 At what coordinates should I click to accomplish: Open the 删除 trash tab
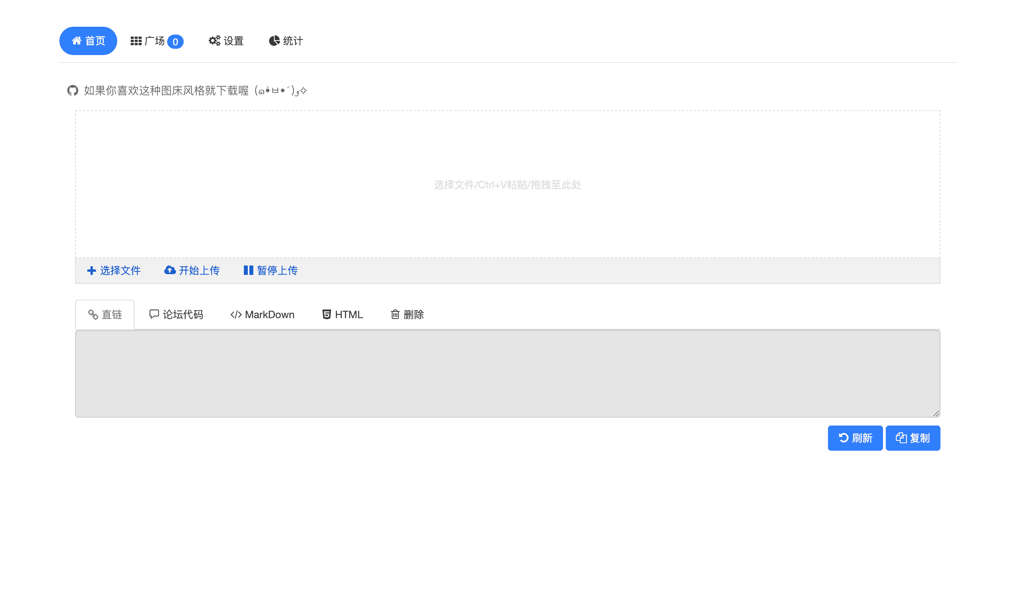[x=407, y=315]
